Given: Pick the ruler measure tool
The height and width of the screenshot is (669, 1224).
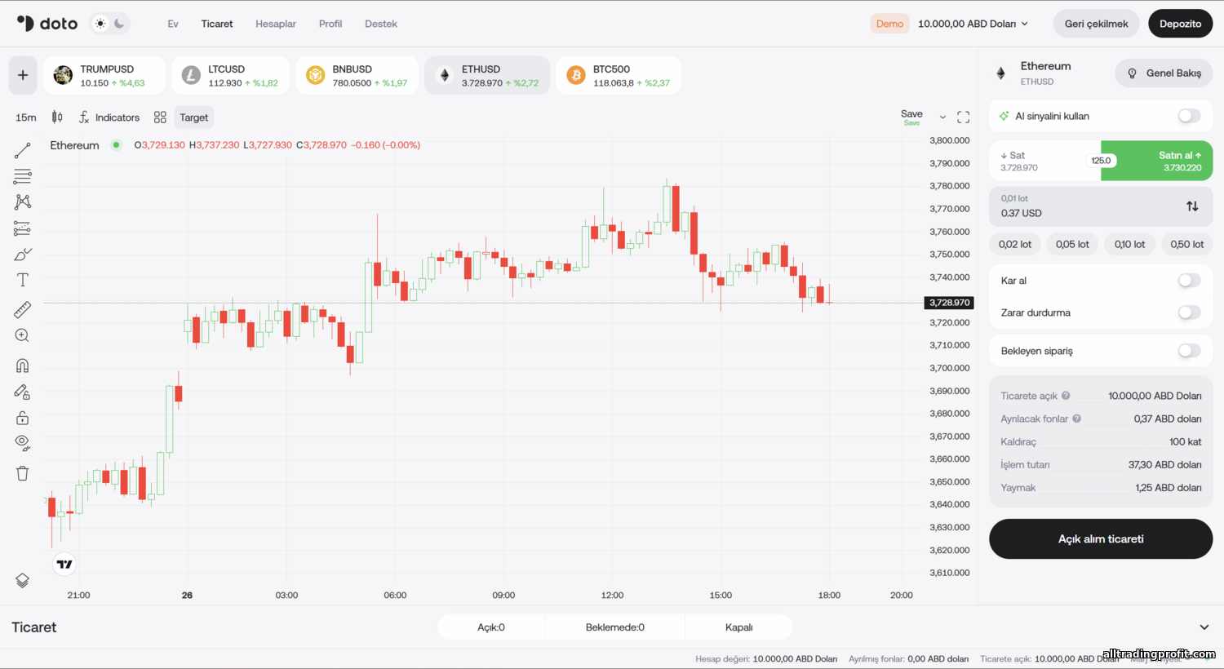Looking at the screenshot, I should click(23, 309).
